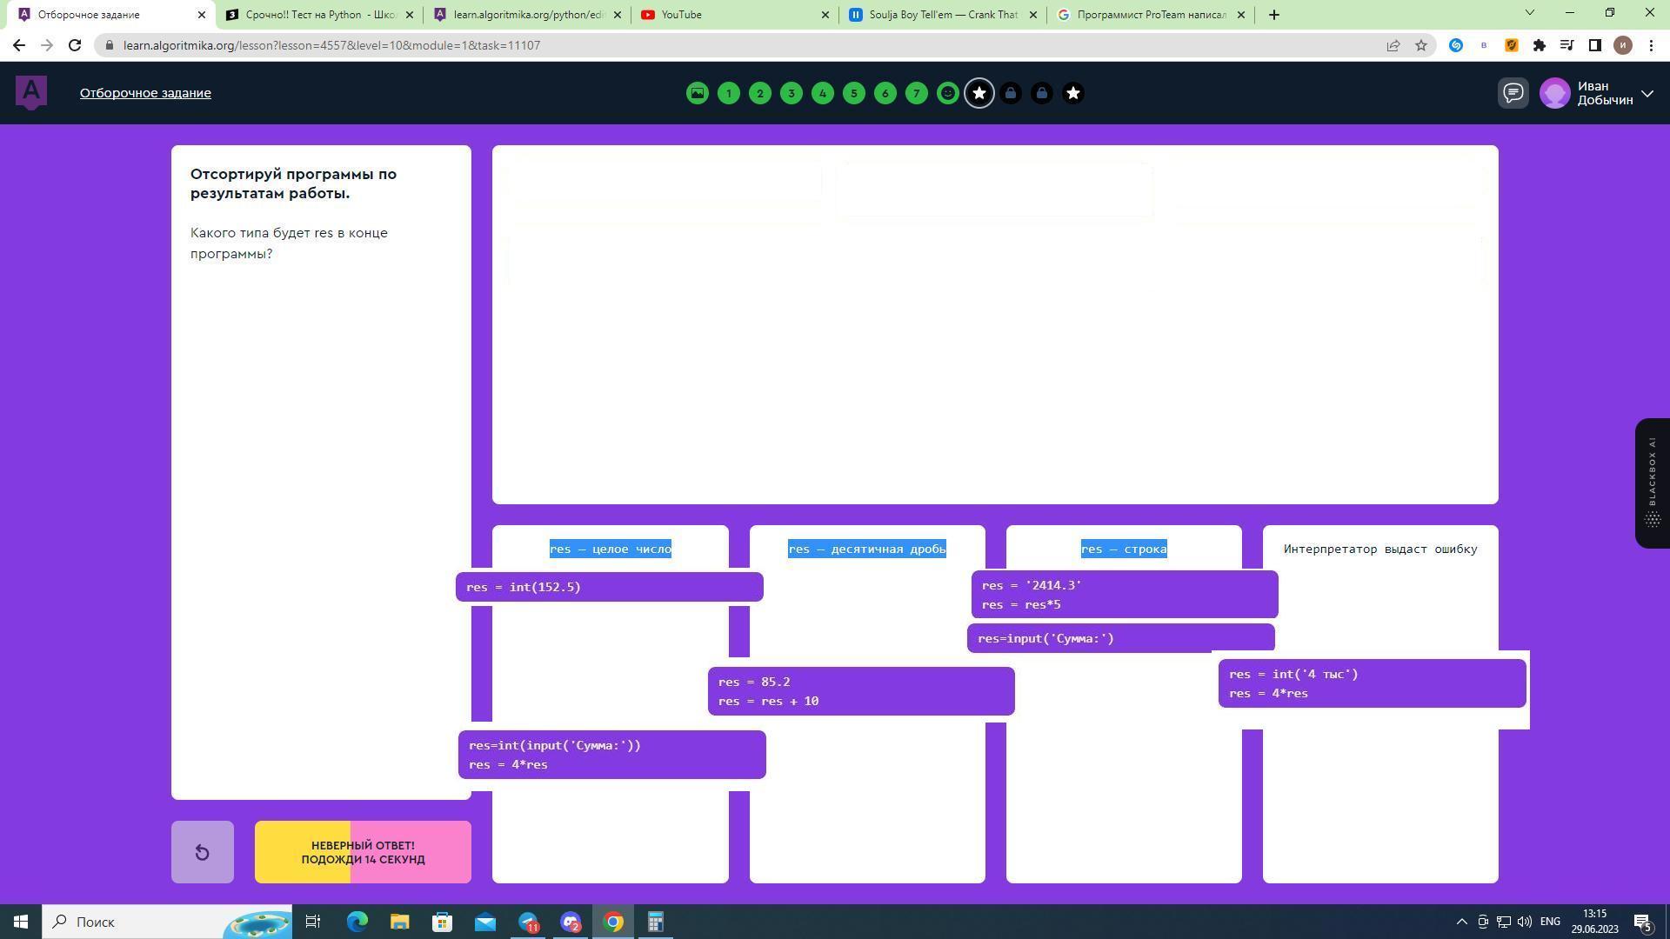This screenshot has width=1670, height=939.
Task: Go to step number 4
Action: tap(823, 93)
